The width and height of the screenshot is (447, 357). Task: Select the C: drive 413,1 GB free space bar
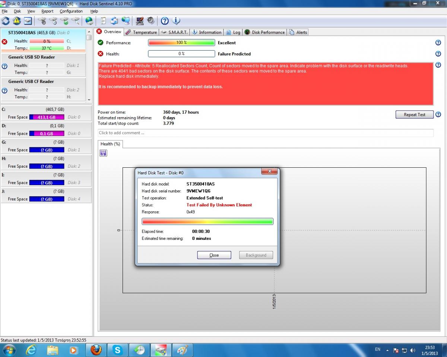pyautogui.click(x=47, y=117)
